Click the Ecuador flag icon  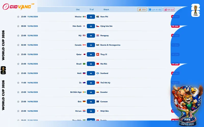click(98, 92)
